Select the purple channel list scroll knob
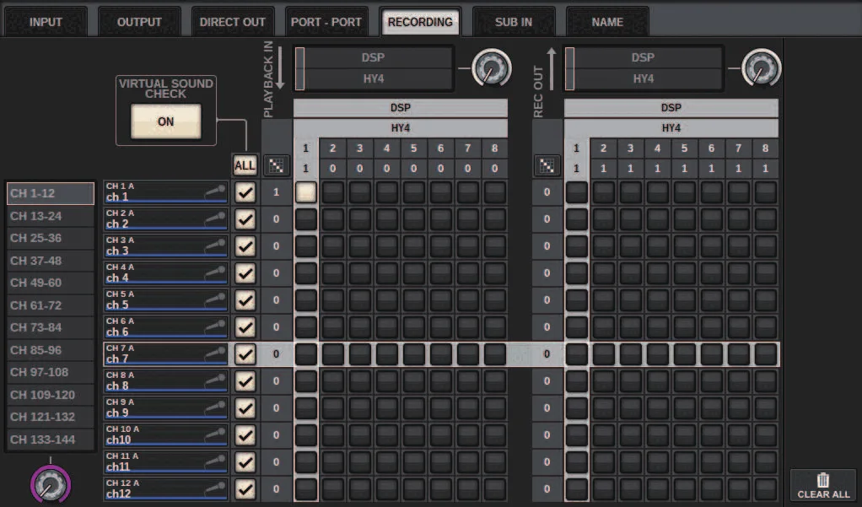The height and width of the screenshot is (507, 862). coord(50,484)
